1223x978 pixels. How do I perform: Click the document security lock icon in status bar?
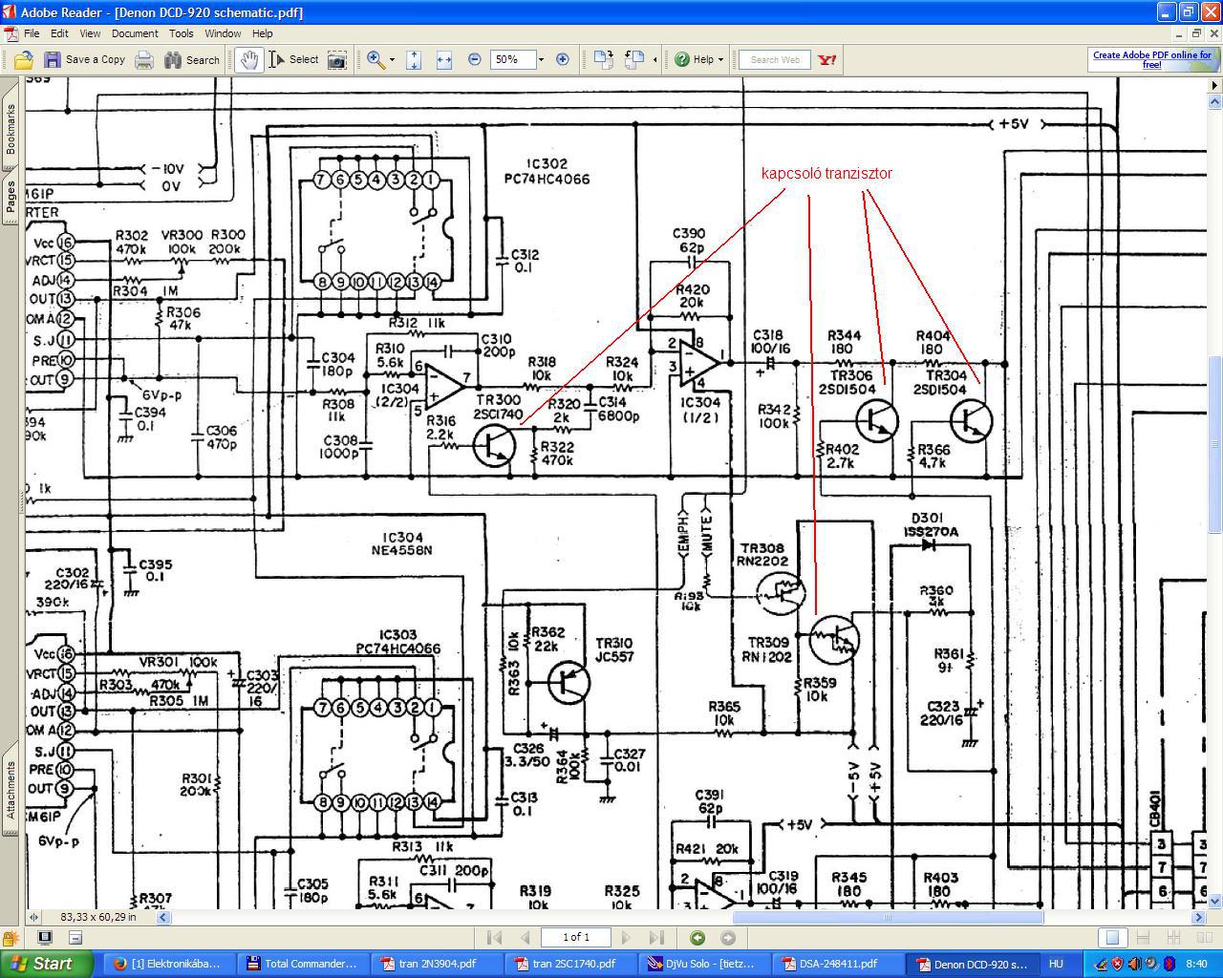[x=11, y=938]
